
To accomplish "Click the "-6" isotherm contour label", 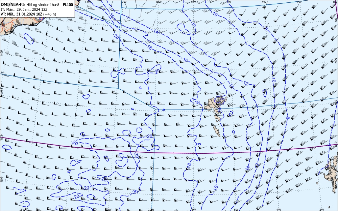I will pyautogui.click(x=329, y=145).
